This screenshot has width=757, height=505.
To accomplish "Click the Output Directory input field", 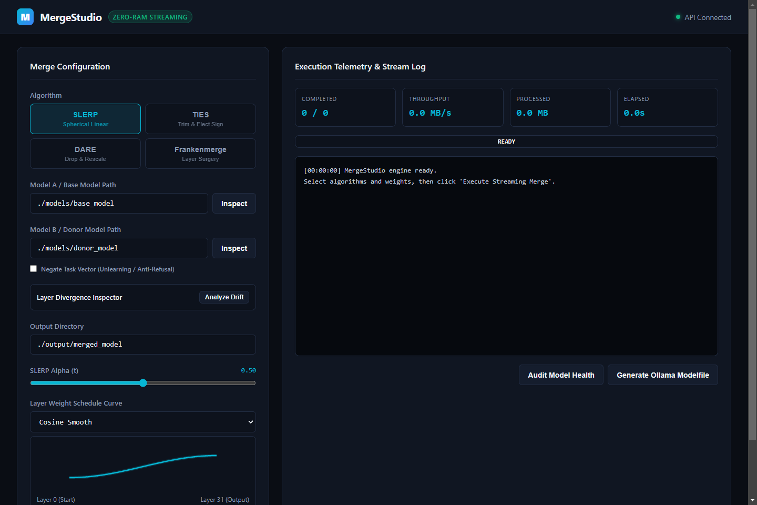I will tap(143, 345).
